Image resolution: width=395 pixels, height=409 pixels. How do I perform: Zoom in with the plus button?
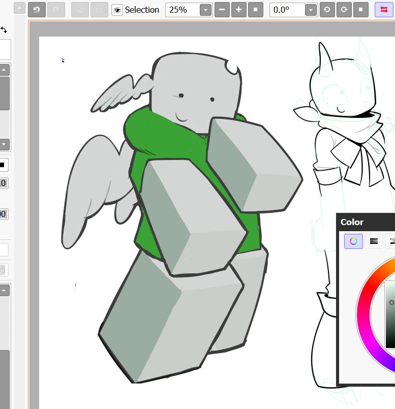click(238, 10)
